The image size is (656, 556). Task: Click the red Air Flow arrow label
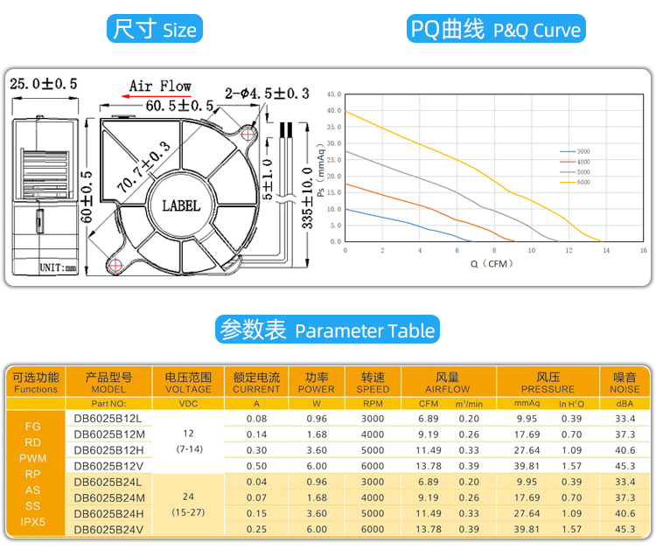pos(161,87)
